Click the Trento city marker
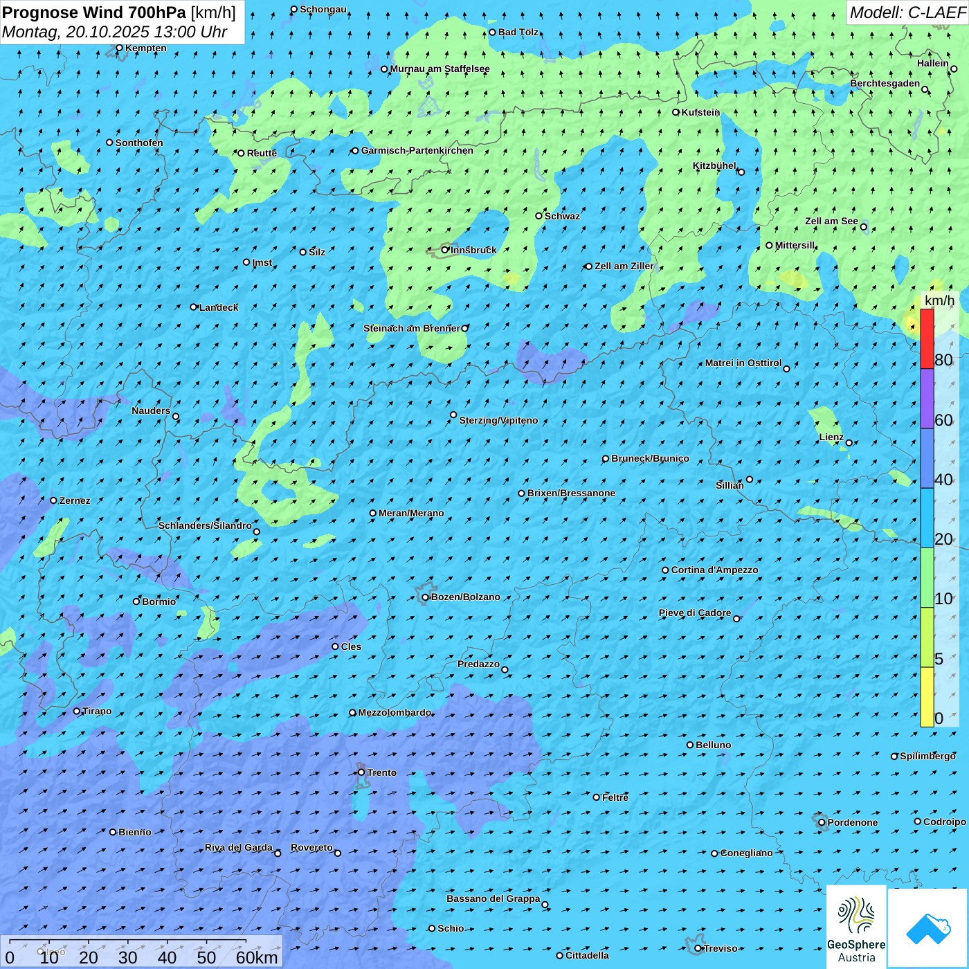This screenshot has width=969, height=969. (x=361, y=772)
